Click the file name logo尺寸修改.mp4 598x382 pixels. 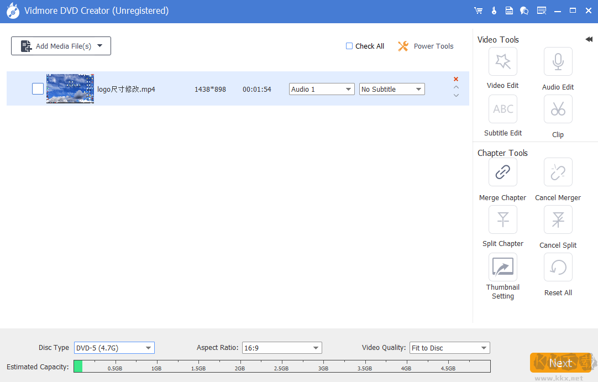(x=126, y=90)
